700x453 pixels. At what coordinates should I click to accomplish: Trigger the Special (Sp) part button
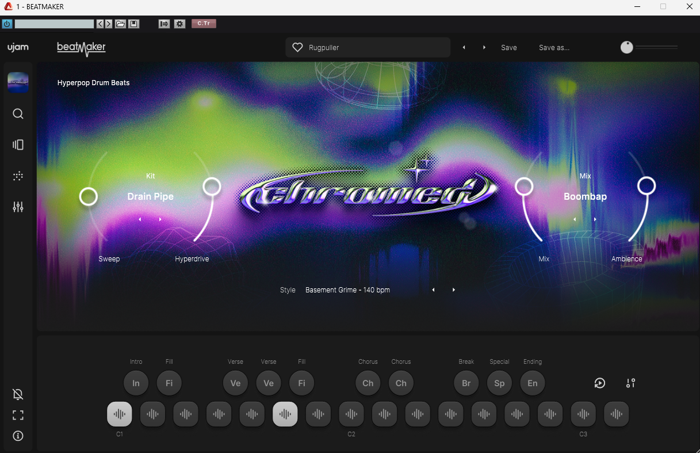click(499, 383)
